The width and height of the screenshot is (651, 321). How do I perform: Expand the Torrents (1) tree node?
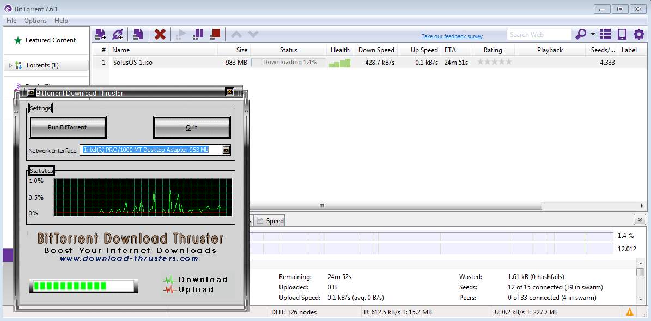pyautogui.click(x=10, y=65)
